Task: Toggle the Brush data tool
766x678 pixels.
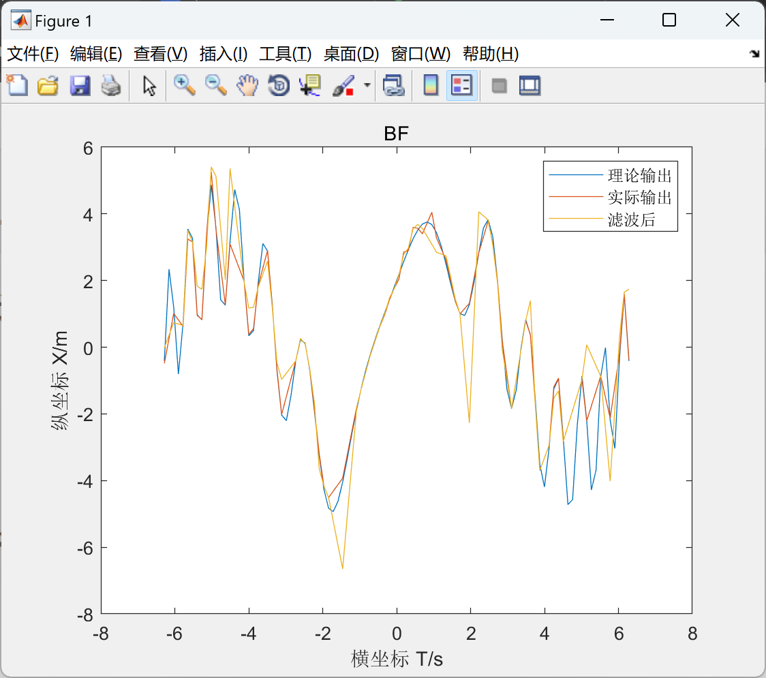Action: point(343,85)
